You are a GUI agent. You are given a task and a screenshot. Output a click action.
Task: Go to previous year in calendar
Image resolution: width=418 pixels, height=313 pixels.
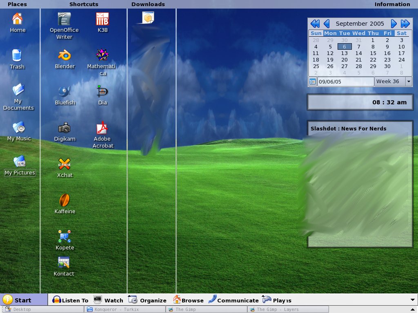315,24
